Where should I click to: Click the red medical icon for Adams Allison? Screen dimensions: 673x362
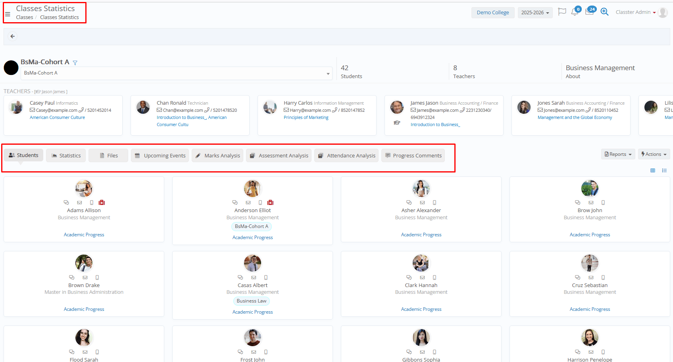(102, 203)
